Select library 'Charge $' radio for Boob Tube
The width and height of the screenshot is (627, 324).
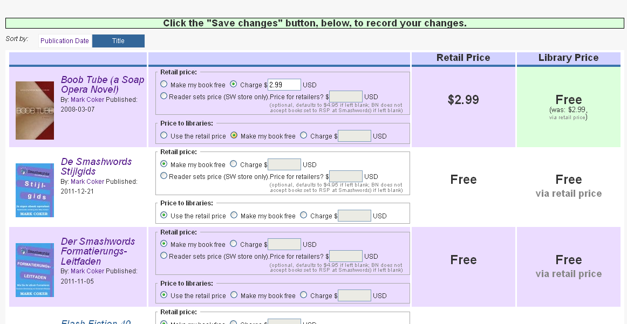(x=303, y=135)
